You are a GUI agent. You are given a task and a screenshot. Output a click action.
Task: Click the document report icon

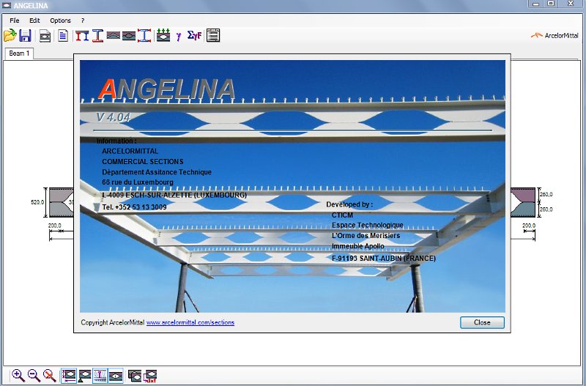pyautogui.click(x=63, y=36)
